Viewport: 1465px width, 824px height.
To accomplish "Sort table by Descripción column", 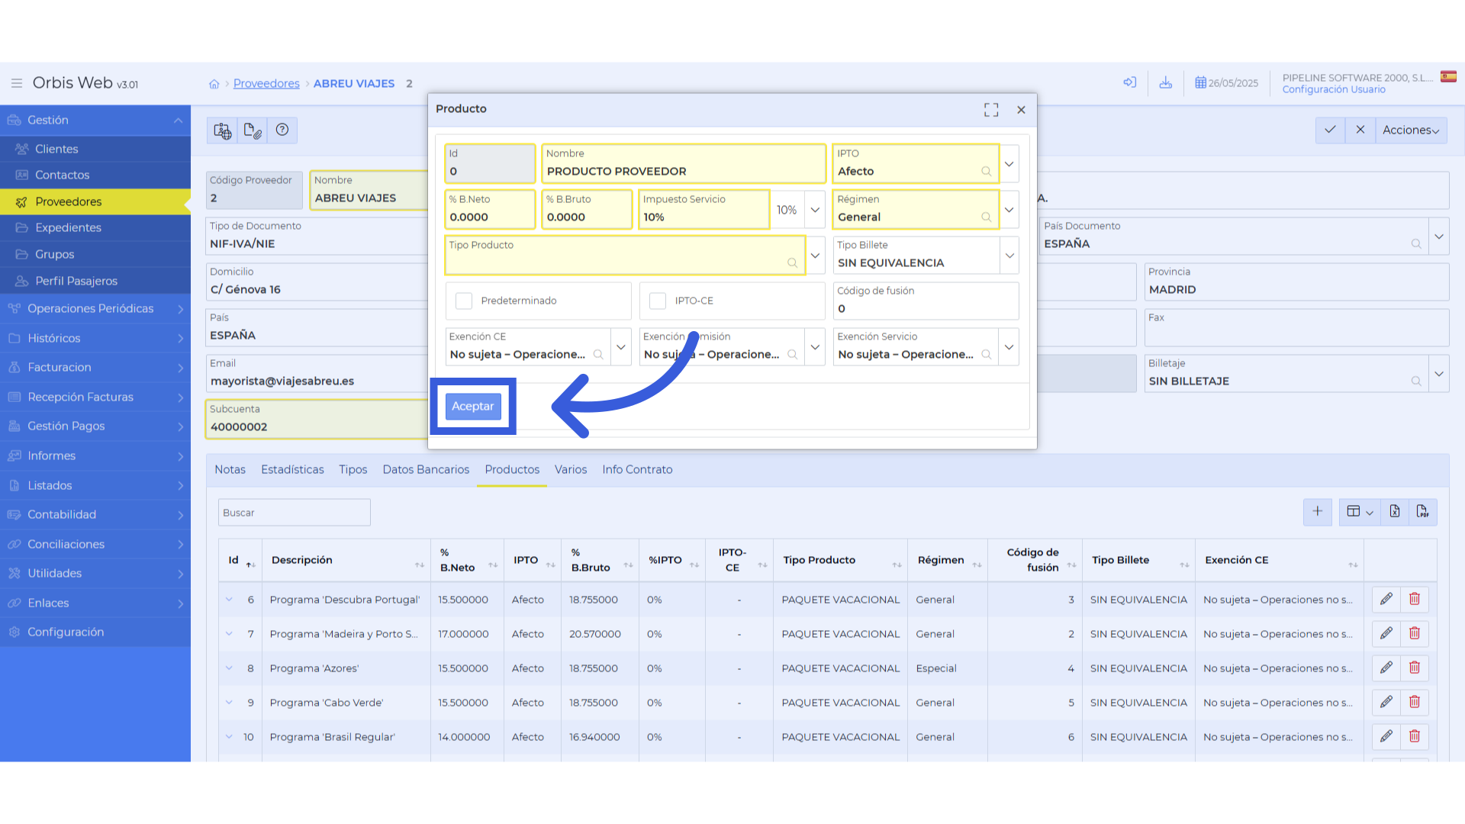I will (347, 560).
